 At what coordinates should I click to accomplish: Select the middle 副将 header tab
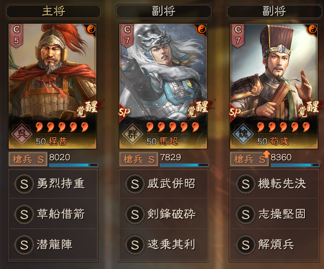pos(164,11)
